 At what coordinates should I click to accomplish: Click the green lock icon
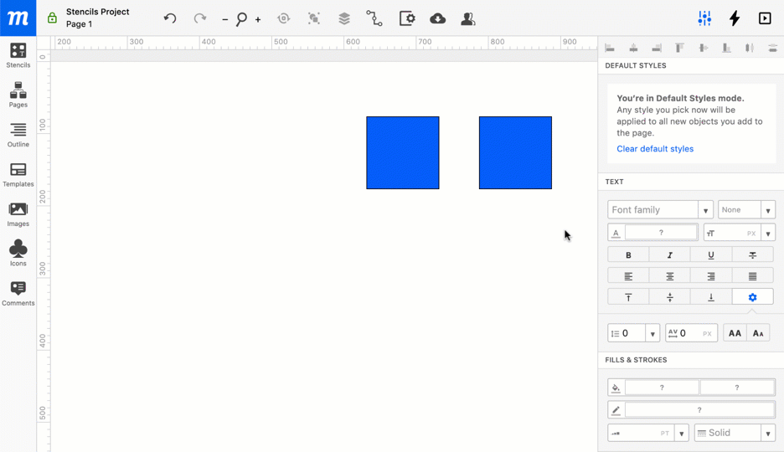[52, 18]
